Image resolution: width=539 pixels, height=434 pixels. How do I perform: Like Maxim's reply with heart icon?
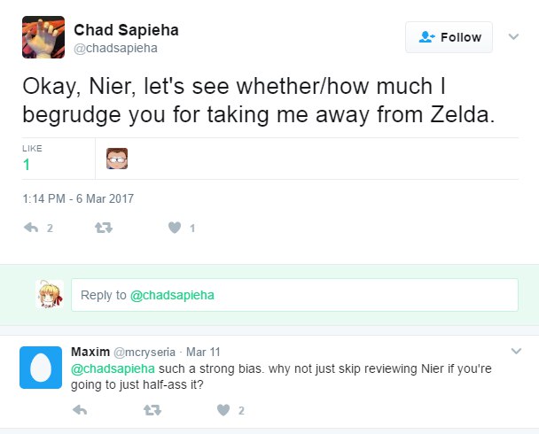click(x=223, y=410)
